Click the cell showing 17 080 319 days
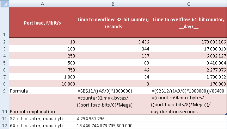 tap(189, 49)
